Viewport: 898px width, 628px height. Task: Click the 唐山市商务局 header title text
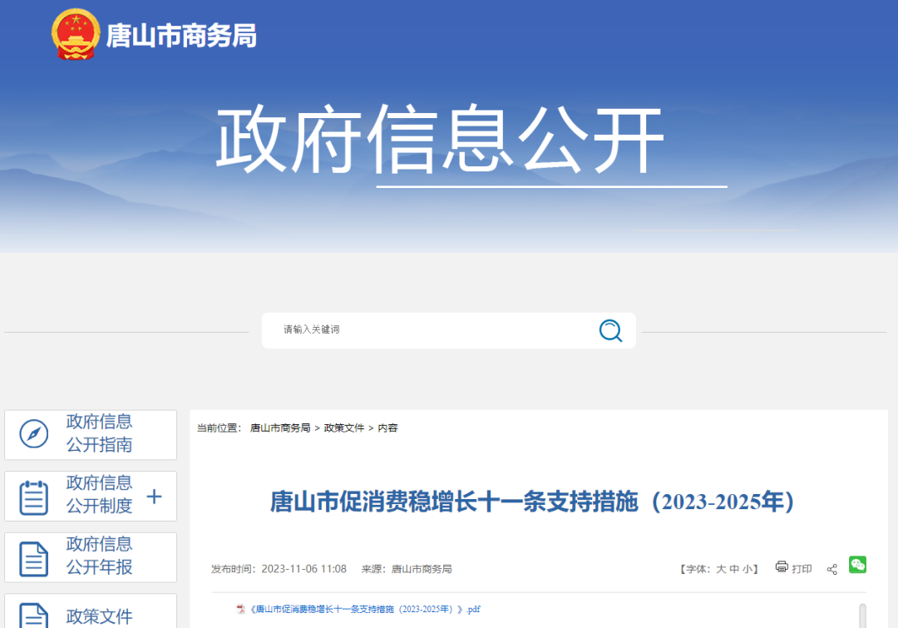(181, 35)
